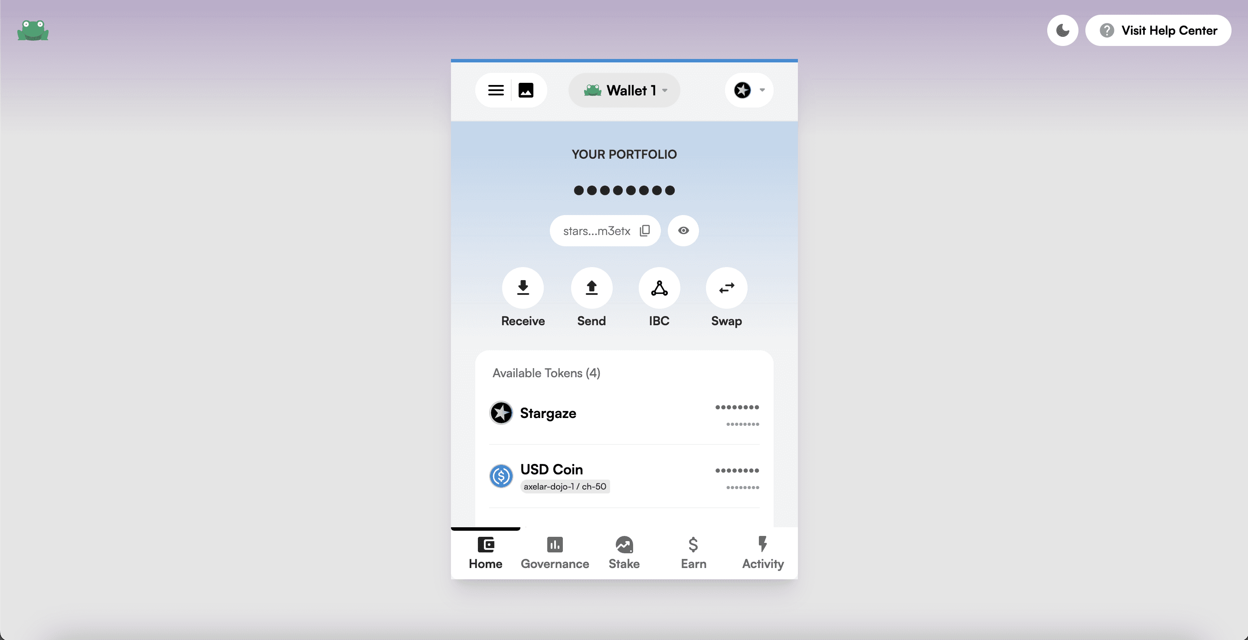This screenshot has height=640, width=1248.
Task: Select the Activity tab at bottom
Action: point(762,551)
